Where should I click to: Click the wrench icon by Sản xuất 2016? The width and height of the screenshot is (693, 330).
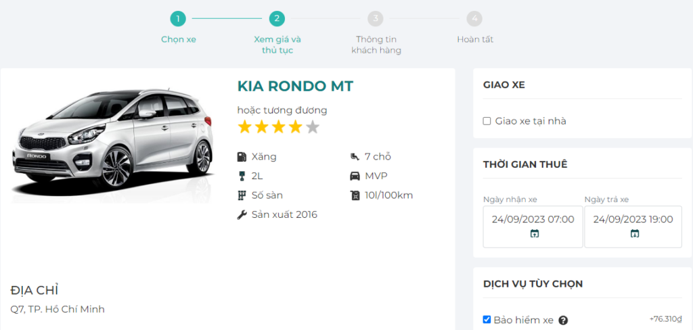[x=242, y=215]
